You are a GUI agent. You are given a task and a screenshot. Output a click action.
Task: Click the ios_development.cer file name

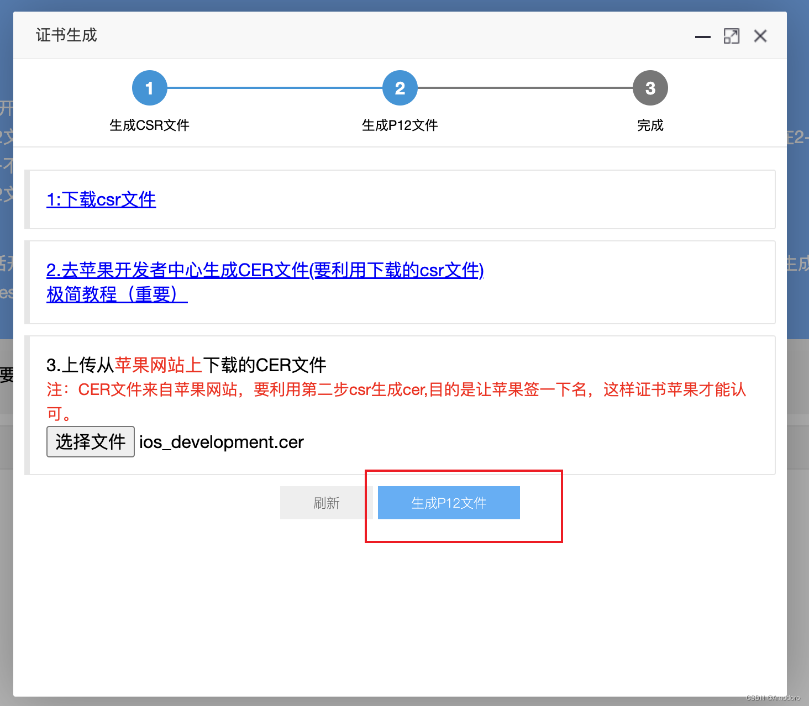click(x=222, y=442)
